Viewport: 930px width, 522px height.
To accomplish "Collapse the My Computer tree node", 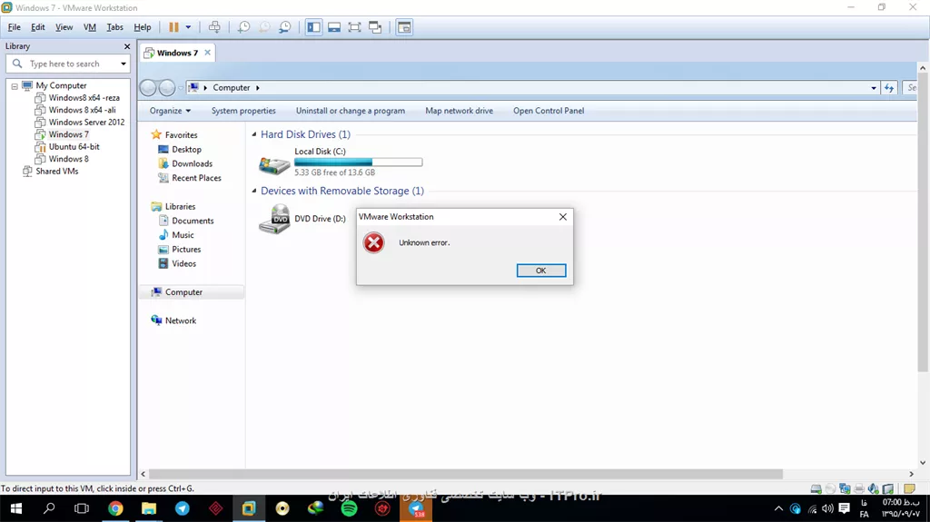I will pyautogui.click(x=15, y=86).
